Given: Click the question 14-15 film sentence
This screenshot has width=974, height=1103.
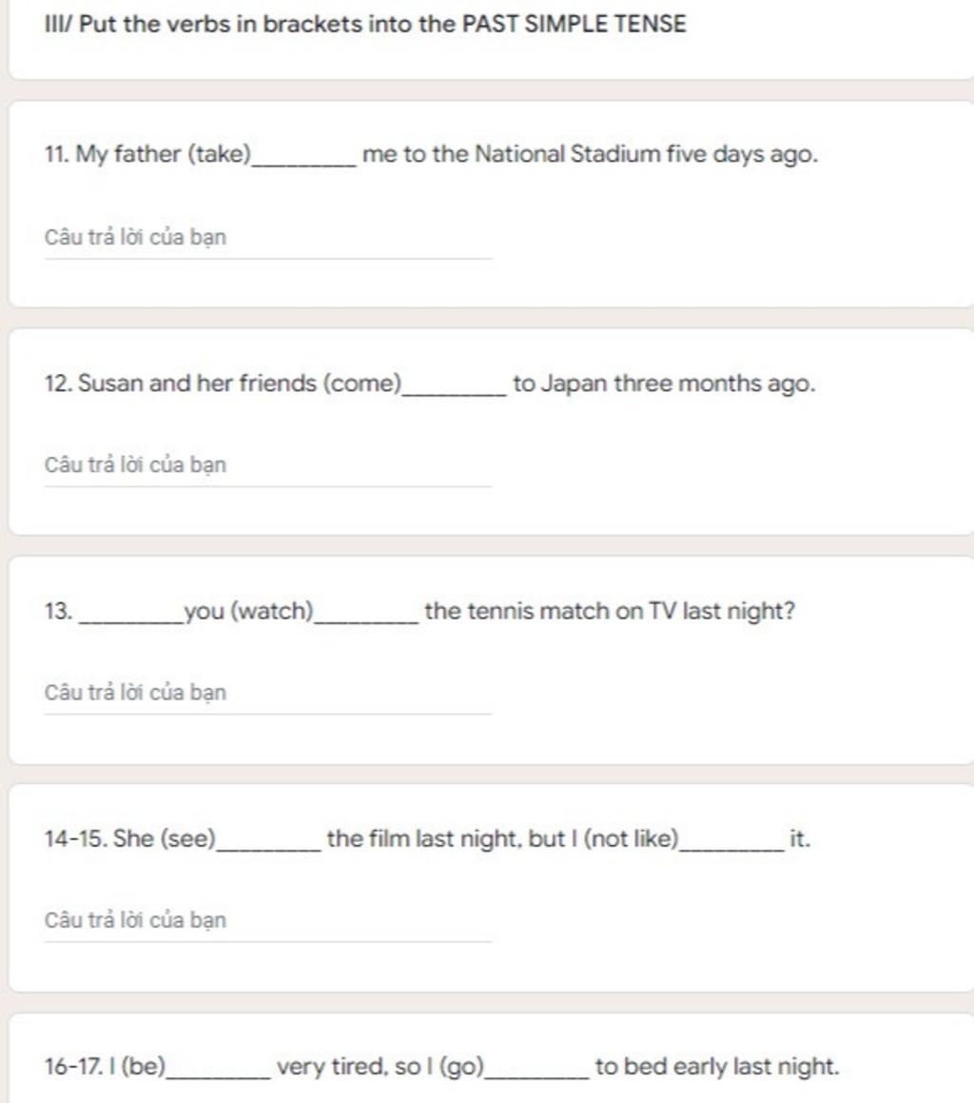Looking at the screenshot, I should 427,839.
